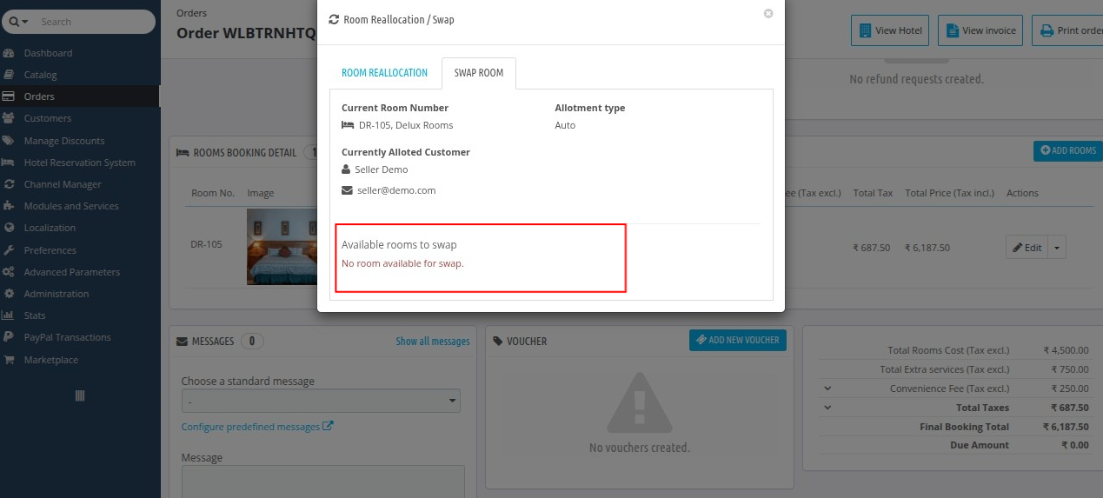Screen dimensions: 1103x498
Task: Expand the Total Taxes row chevron
Action: click(x=827, y=408)
